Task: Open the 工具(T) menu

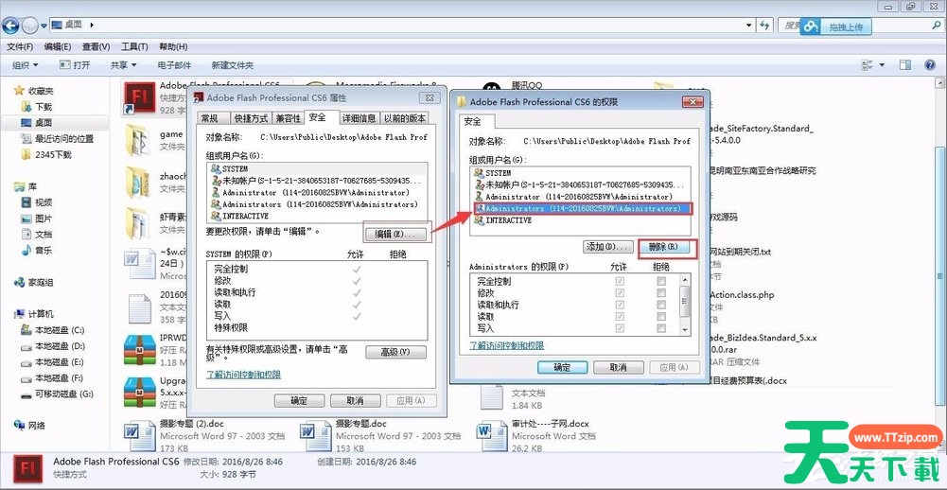Action: point(134,46)
